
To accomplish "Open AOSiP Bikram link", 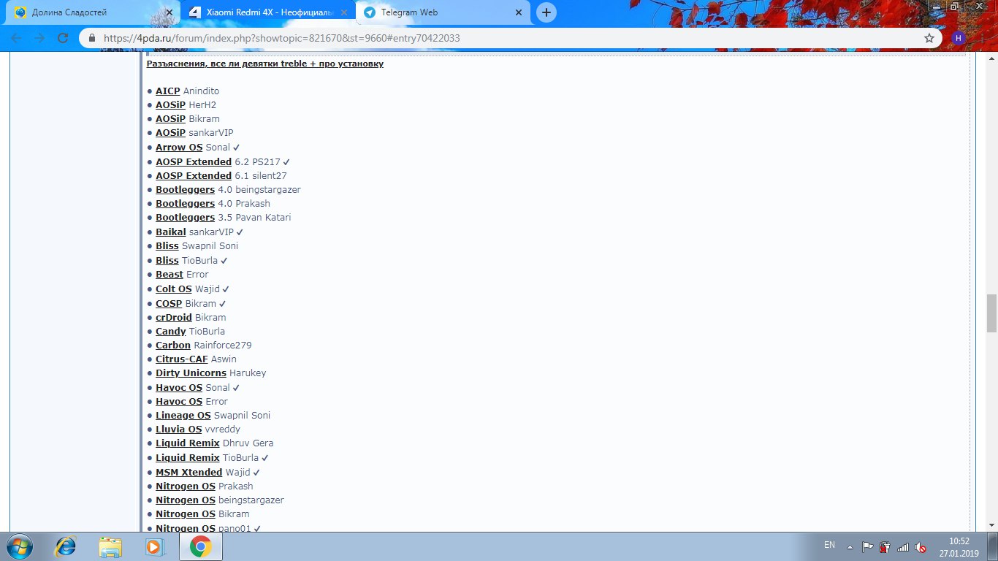I will [170, 118].
